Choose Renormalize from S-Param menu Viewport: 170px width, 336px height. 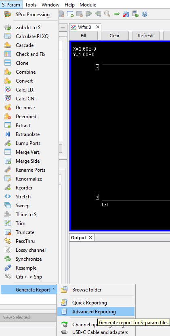pyautogui.click(x=29, y=179)
